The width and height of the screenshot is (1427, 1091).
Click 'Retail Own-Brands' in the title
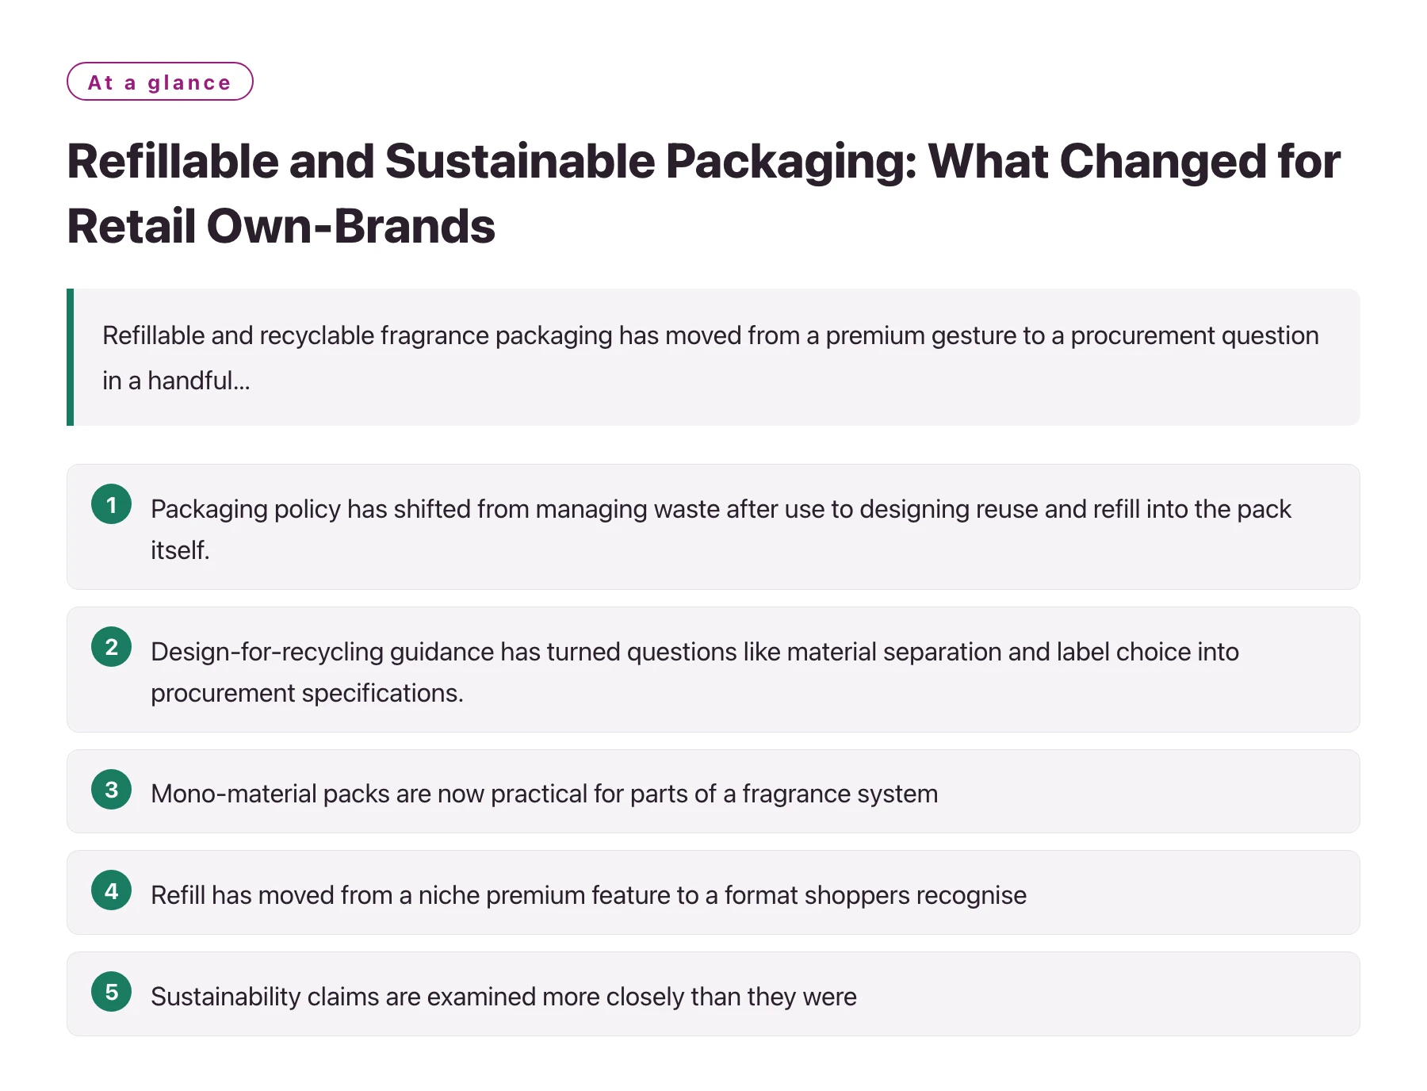pyautogui.click(x=281, y=227)
